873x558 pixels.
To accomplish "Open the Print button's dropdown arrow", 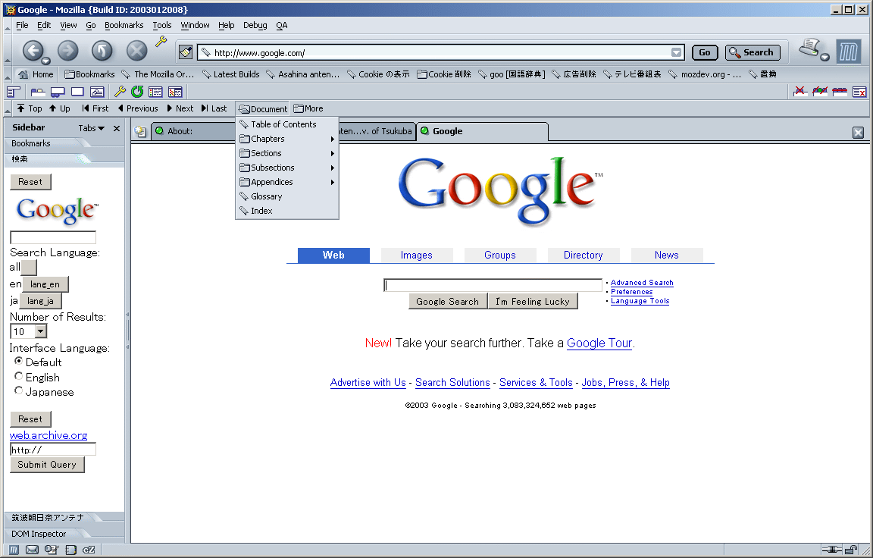I will pos(824,57).
